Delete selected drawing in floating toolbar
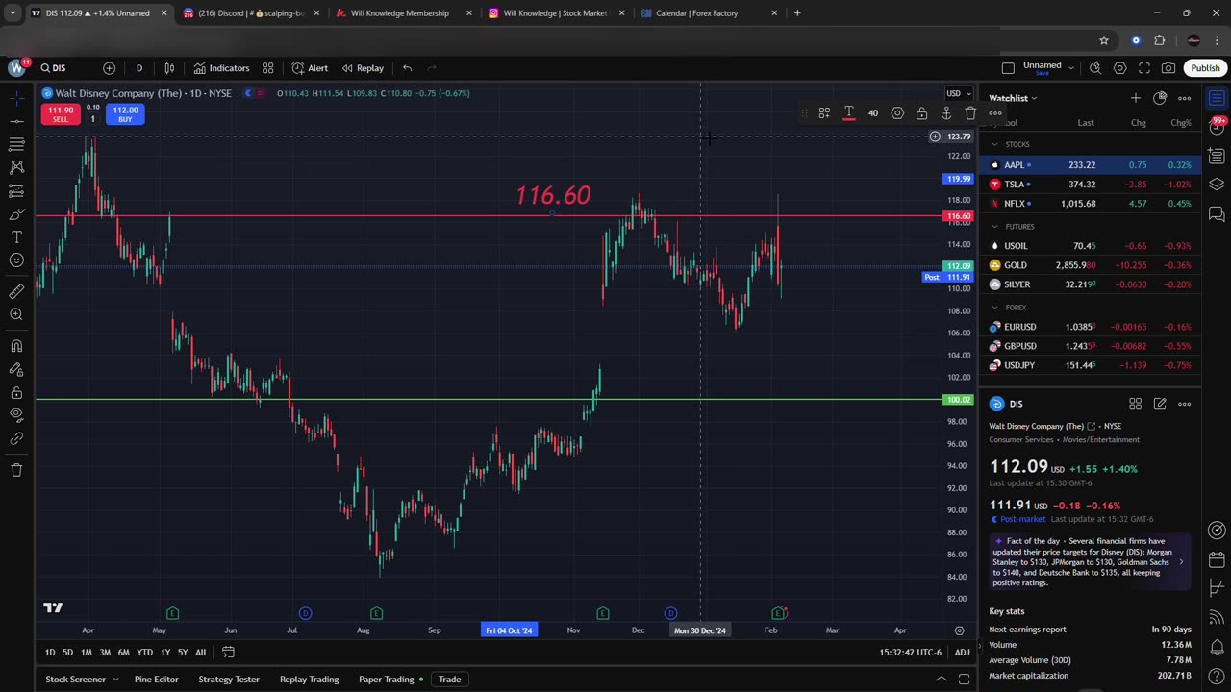The height and width of the screenshot is (692, 1231). click(970, 113)
